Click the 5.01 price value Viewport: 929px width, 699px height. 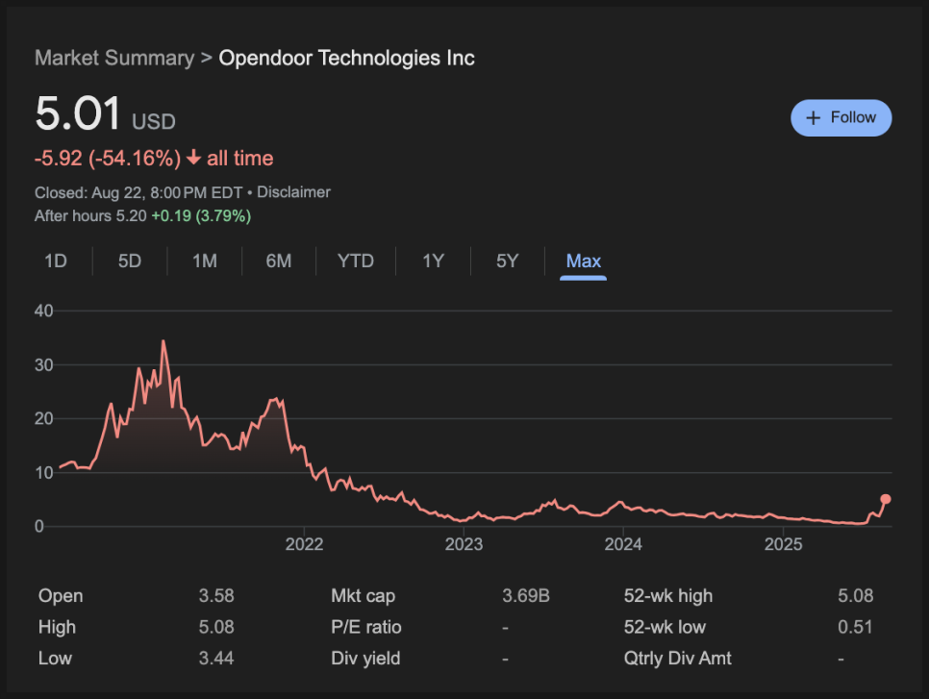[x=78, y=113]
